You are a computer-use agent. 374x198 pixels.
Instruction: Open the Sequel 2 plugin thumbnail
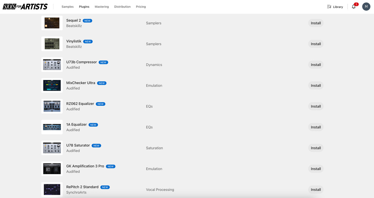click(x=52, y=23)
